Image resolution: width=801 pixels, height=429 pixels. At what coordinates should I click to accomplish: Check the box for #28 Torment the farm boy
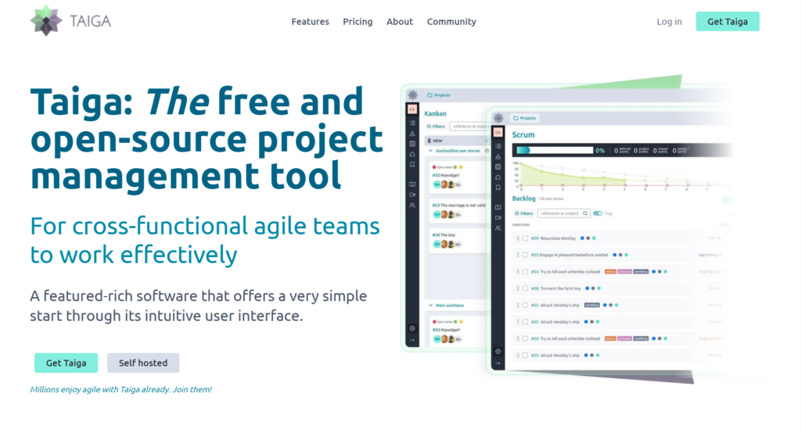click(x=525, y=288)
